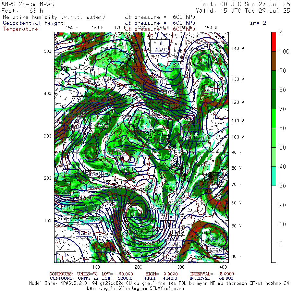Click the '90 W' label on right edge
Screen dimensions: 292x292
pyautogui.click(x=236, y=152)
